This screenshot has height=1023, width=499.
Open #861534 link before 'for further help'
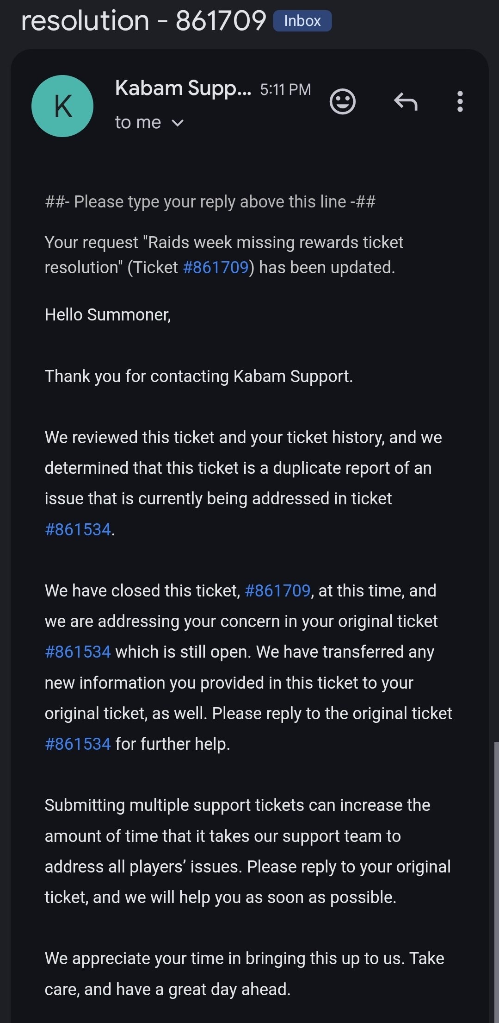(x=78, y=744)
